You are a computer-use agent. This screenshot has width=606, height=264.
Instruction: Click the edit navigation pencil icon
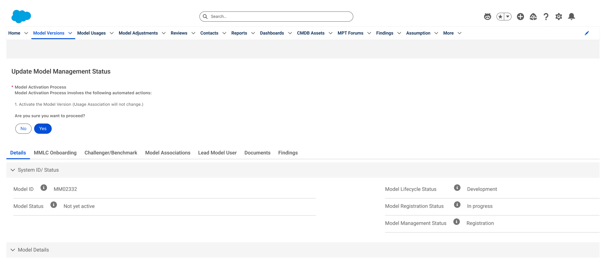click(587, 33)
